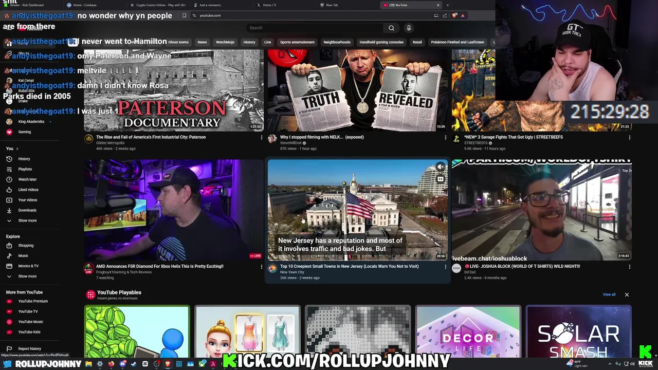Open the Firefox icon in the taskbar
658x370 pixels.
[111, 364]
